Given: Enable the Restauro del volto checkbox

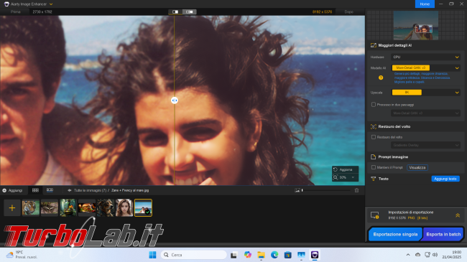Looking at the screenshot, I should [x=374, y=137].
